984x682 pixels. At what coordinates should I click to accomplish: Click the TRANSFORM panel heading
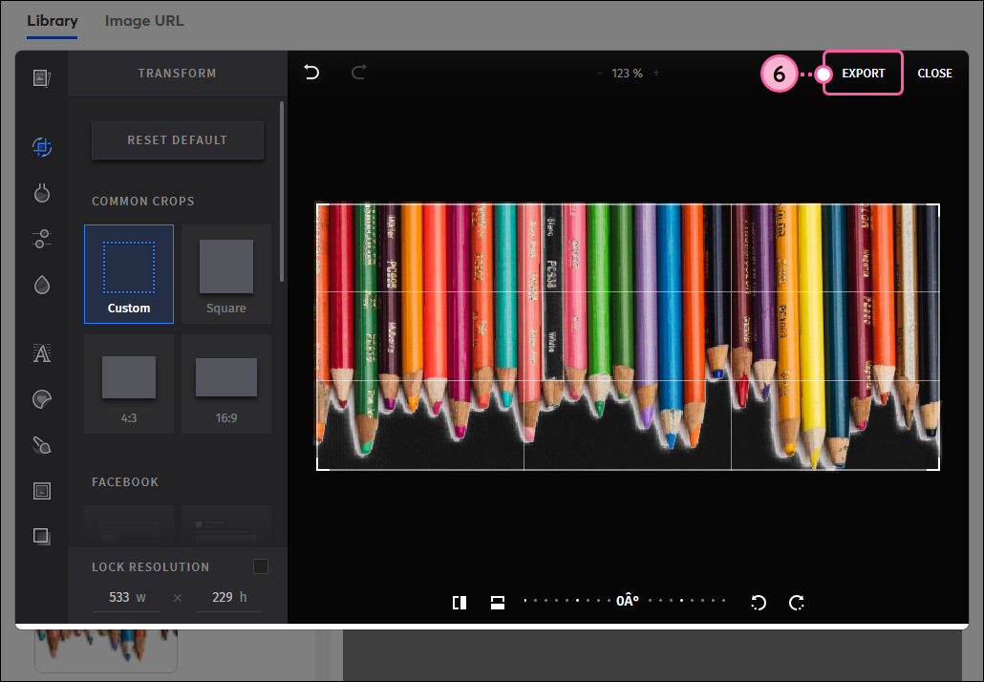178,74
